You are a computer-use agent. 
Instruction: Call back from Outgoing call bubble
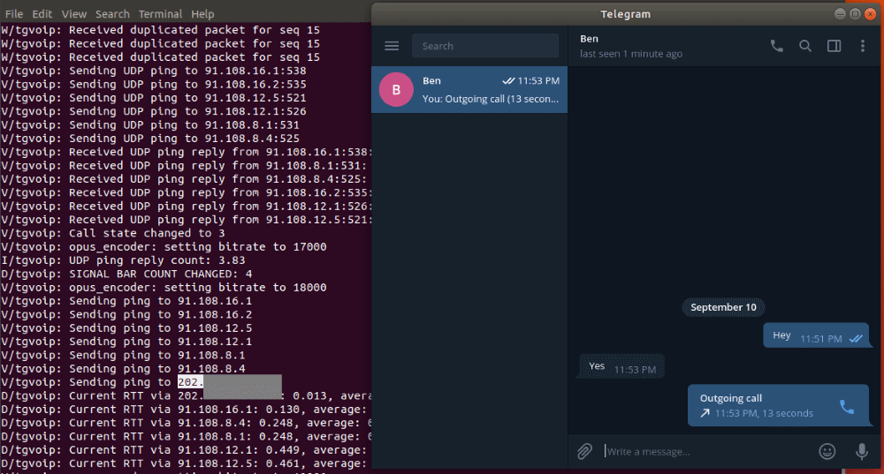tap(846, 406)
